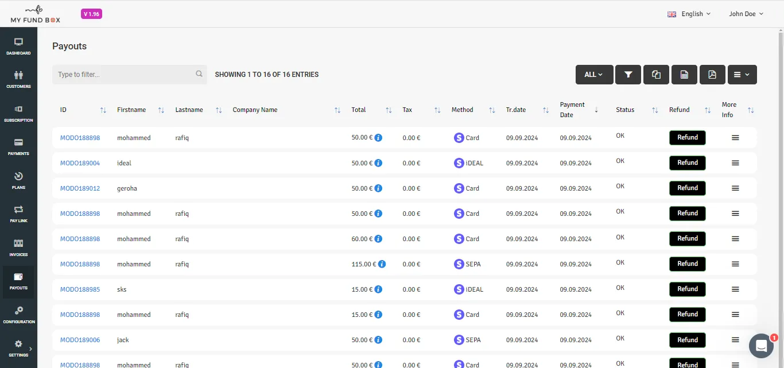Sort table by Status column
The image size is (784, 368).
tap(655, 110)
